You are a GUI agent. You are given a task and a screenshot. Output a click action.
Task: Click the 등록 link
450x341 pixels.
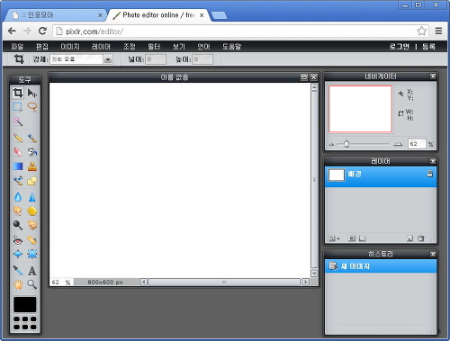tap(428, 47)
